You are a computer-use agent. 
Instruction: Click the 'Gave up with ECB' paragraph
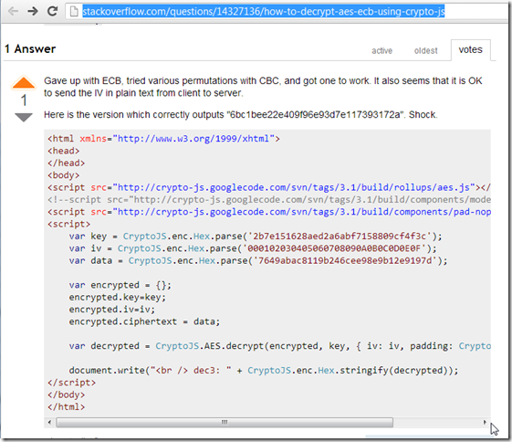[263, 87]
